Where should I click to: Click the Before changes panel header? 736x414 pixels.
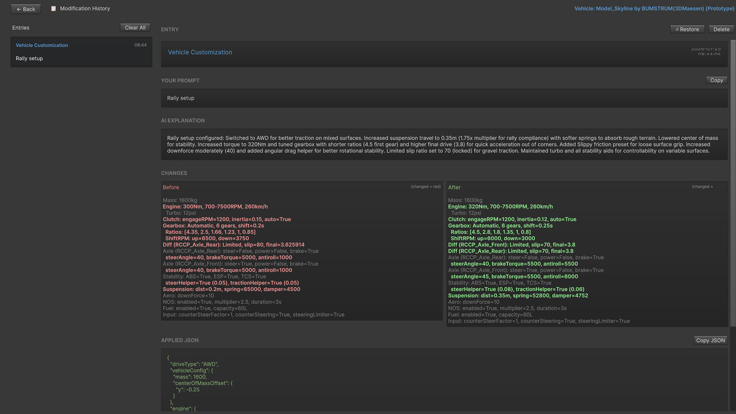click(171, 187)
